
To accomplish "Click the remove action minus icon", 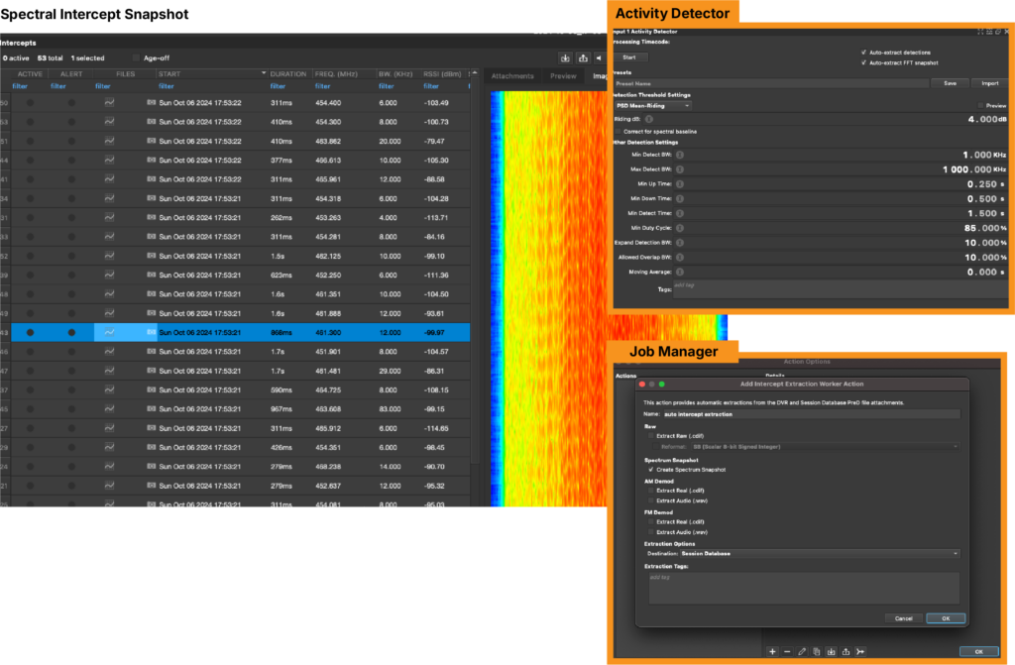I will pos(787,651).
